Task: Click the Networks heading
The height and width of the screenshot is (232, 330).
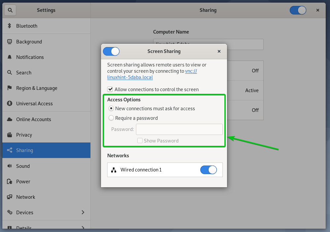Action: pyautogui.click(x=118, y=156)
